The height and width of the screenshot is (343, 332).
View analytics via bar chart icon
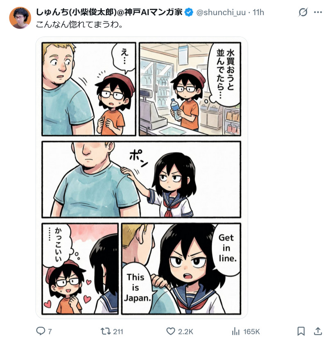point(236,332)
